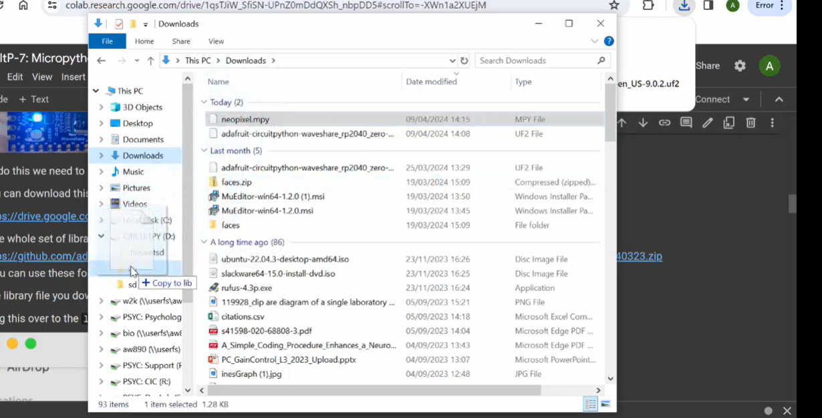Screen dimensions: 822x418
Task: Bookmark the page with Chrome's star icon
Action: (x=614, y=5)
